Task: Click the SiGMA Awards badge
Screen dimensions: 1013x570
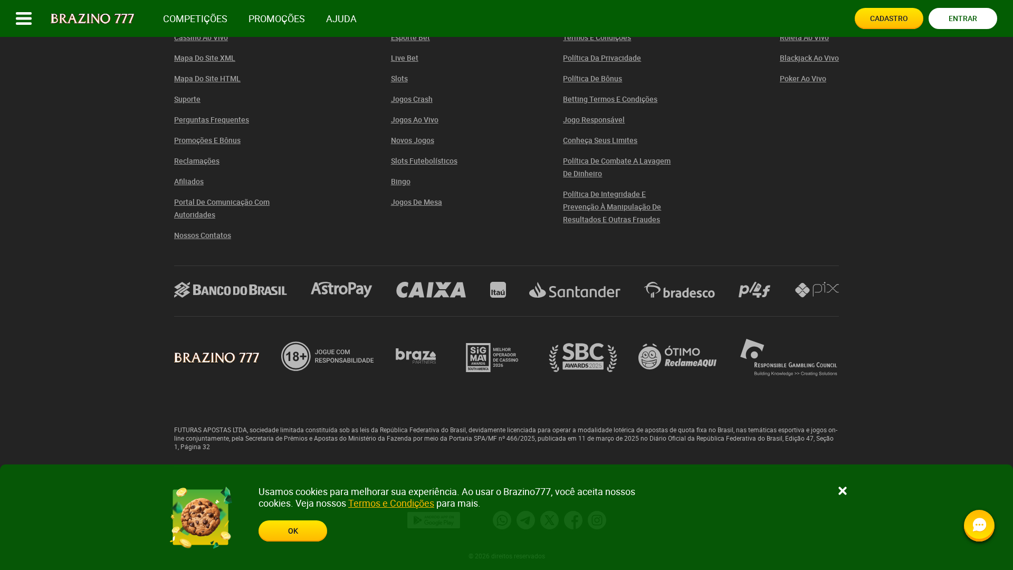Action: point(492,357)
